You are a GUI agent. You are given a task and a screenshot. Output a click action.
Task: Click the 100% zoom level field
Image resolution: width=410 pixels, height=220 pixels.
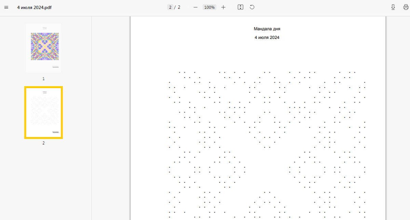pos(209,7)
